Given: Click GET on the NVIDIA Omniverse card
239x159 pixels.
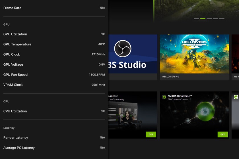Looking at the screenshot, I should pos(222,135).
